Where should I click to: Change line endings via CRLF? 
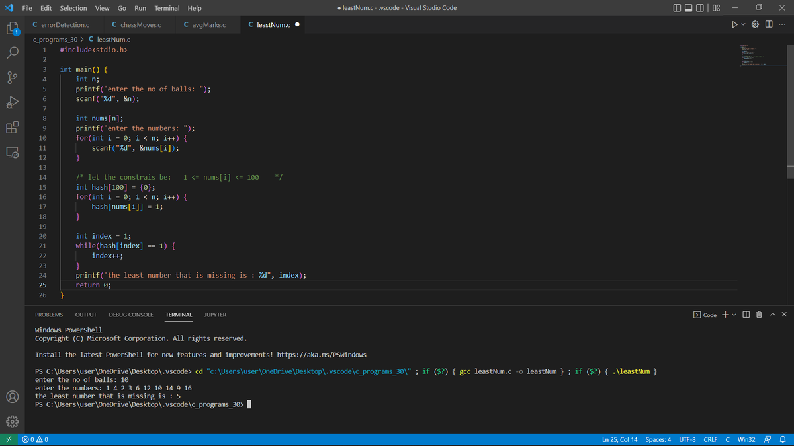coord(710,439)
